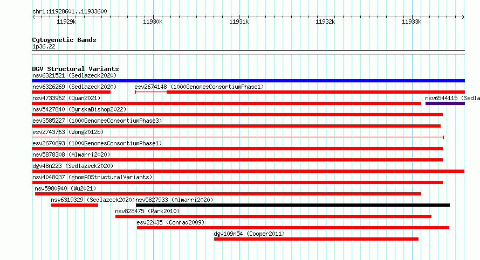
Task: Click the chr1:11928601..11933600 region label
Action: tap(70, 12)
